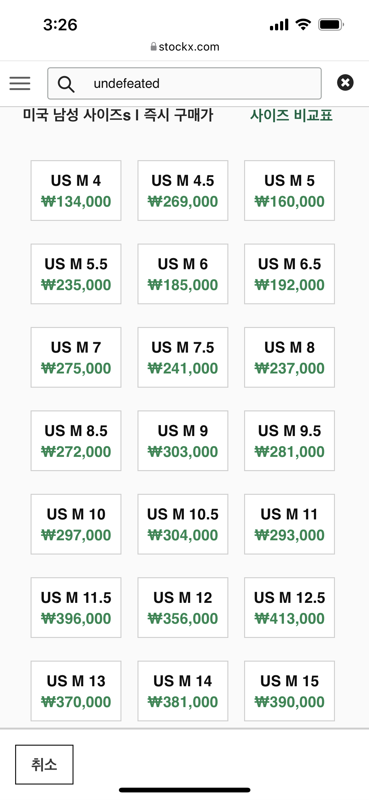Clear search with the X icon

click(345, 83)
